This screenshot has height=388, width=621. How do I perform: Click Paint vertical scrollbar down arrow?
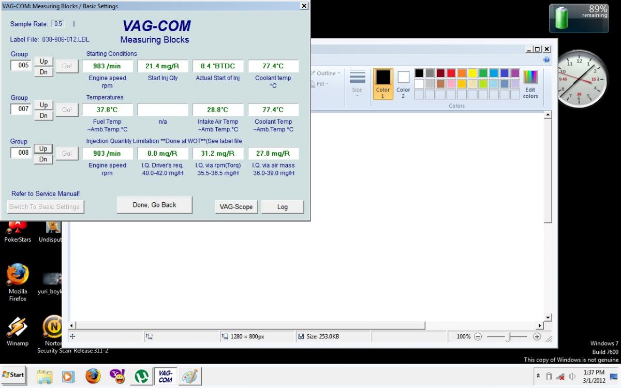[548, 317]
